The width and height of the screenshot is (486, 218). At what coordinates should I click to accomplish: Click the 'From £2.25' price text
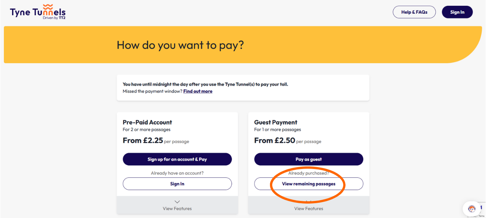tap(143, 141)
